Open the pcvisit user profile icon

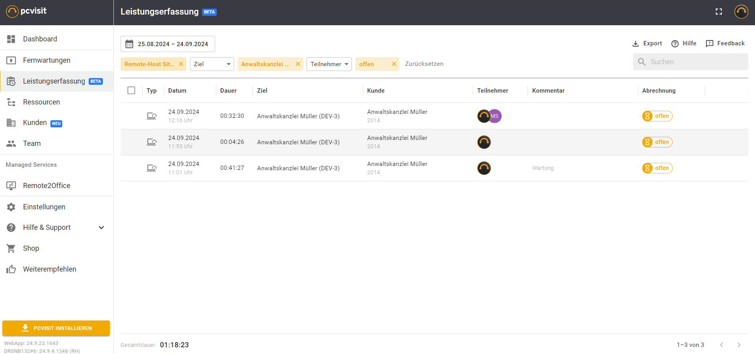(741, 12)
